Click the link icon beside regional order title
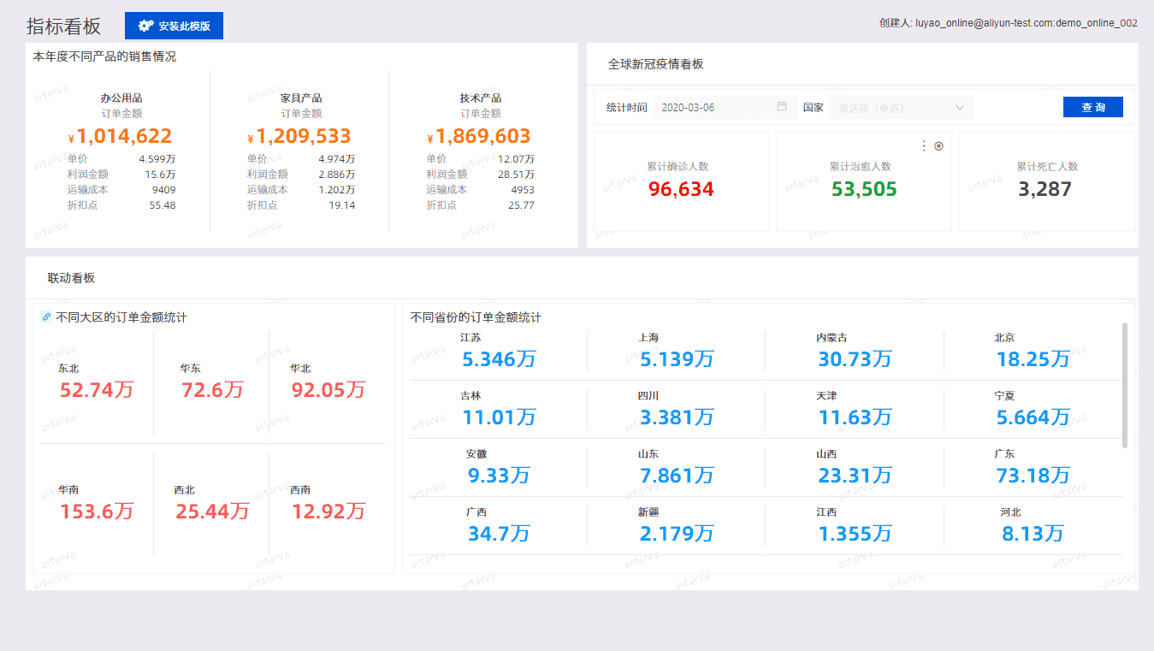 [46, 317]
